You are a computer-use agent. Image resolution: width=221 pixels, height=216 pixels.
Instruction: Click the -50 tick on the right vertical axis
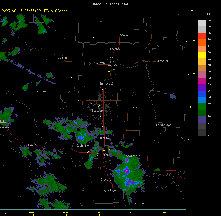[188, 140]
